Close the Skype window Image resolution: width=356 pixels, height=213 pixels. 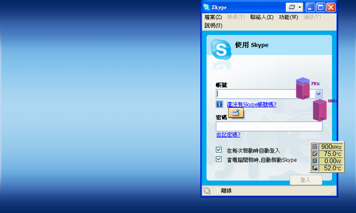pyautogui.click(x=331, y=7)
